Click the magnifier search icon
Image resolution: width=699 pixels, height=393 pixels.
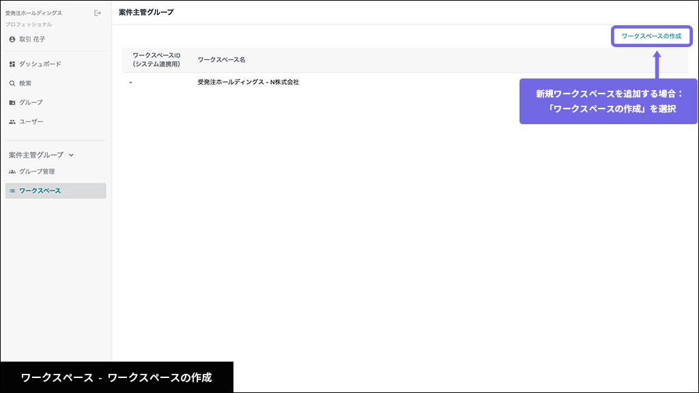[x=12, y=83]
